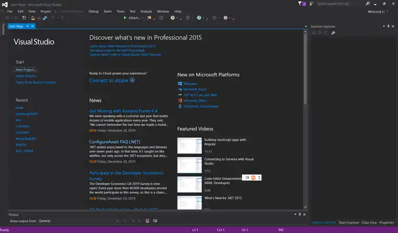Click the Find in Files icon after Attach

149,18
